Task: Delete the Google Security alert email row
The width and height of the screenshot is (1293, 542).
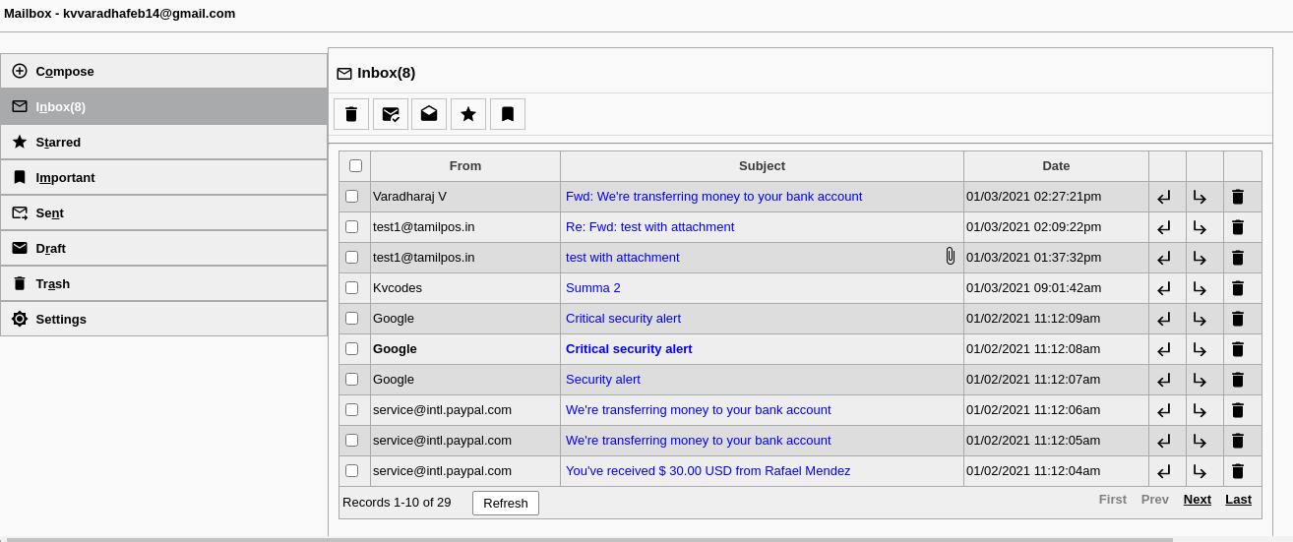Action: (x=1238, y=380)
